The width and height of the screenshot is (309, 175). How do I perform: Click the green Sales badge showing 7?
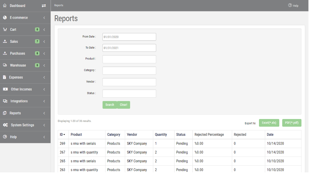click(37, 41)
